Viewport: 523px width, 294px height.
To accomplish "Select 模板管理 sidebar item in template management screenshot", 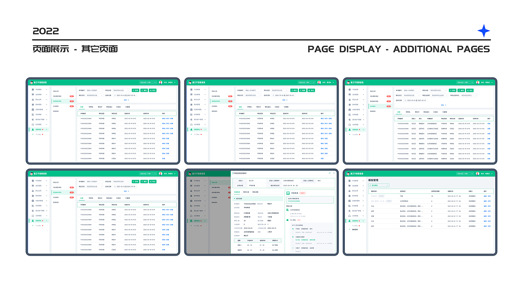I will click(355, 229).
